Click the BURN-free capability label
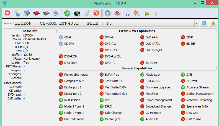Image resolution: width=219 pixels, height=126 pixels. click(112, 75)
